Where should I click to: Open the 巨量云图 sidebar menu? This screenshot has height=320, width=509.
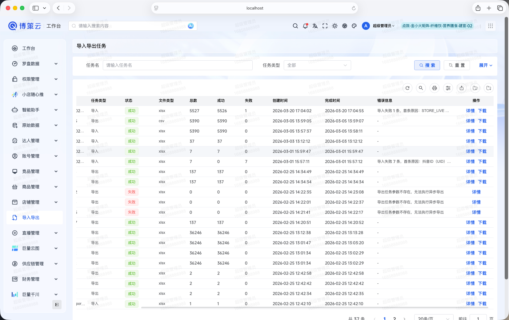click(x=35, y=248)
